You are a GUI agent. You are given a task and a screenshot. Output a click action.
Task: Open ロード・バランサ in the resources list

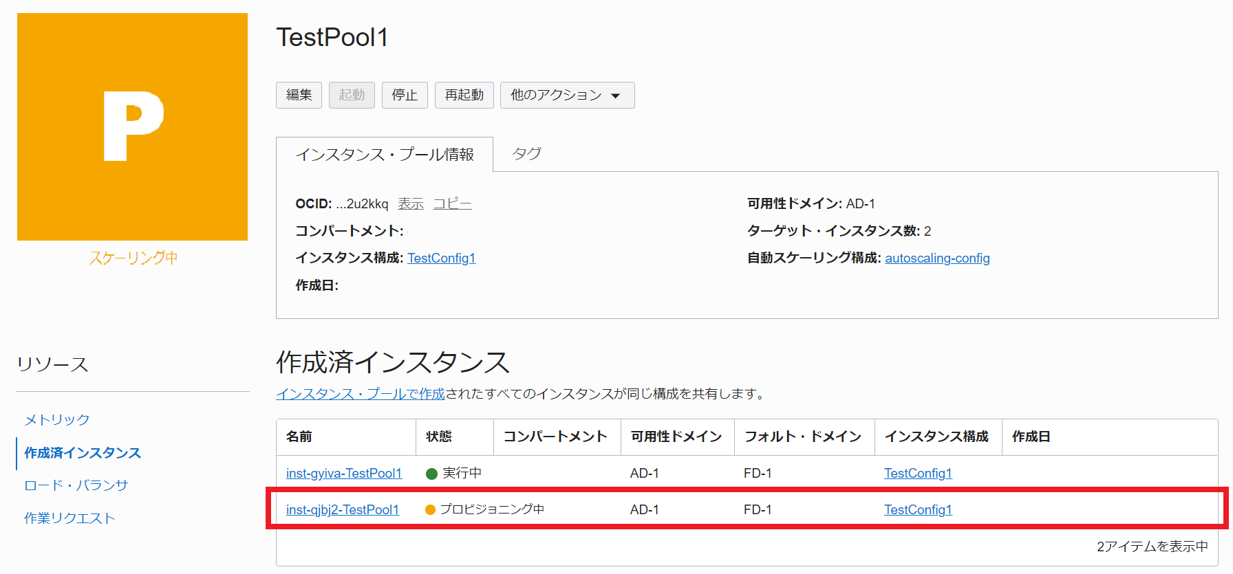click(76, 485)
